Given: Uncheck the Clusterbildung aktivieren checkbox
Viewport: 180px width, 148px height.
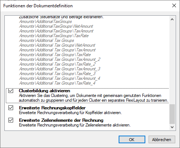Looking at the screenshot, I should tap(11, 91).
